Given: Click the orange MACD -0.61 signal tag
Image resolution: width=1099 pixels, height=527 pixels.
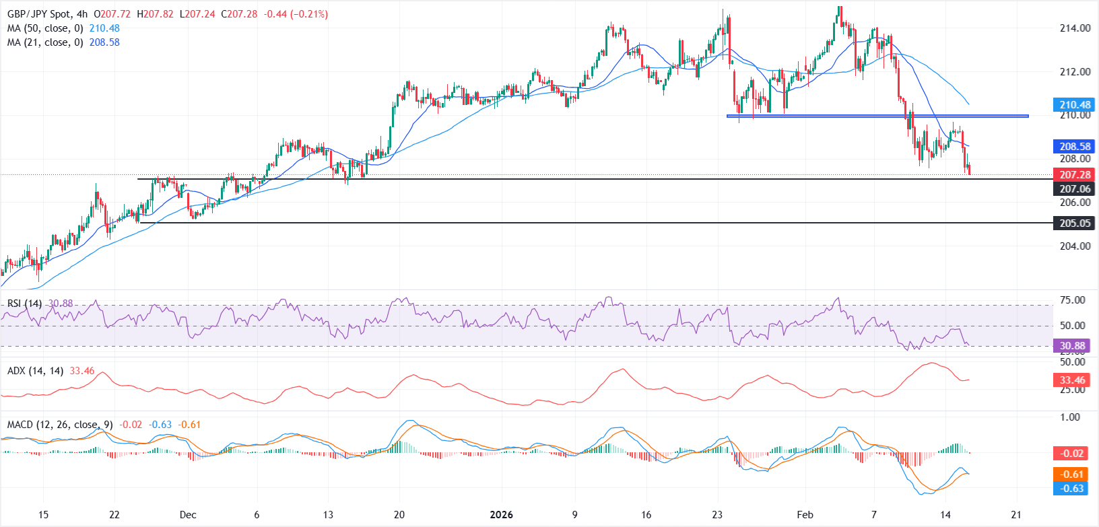Looking at the screenshot, I should tap(1072, 475).
